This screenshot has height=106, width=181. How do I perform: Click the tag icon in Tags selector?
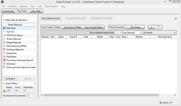click(x=118, y=33)
